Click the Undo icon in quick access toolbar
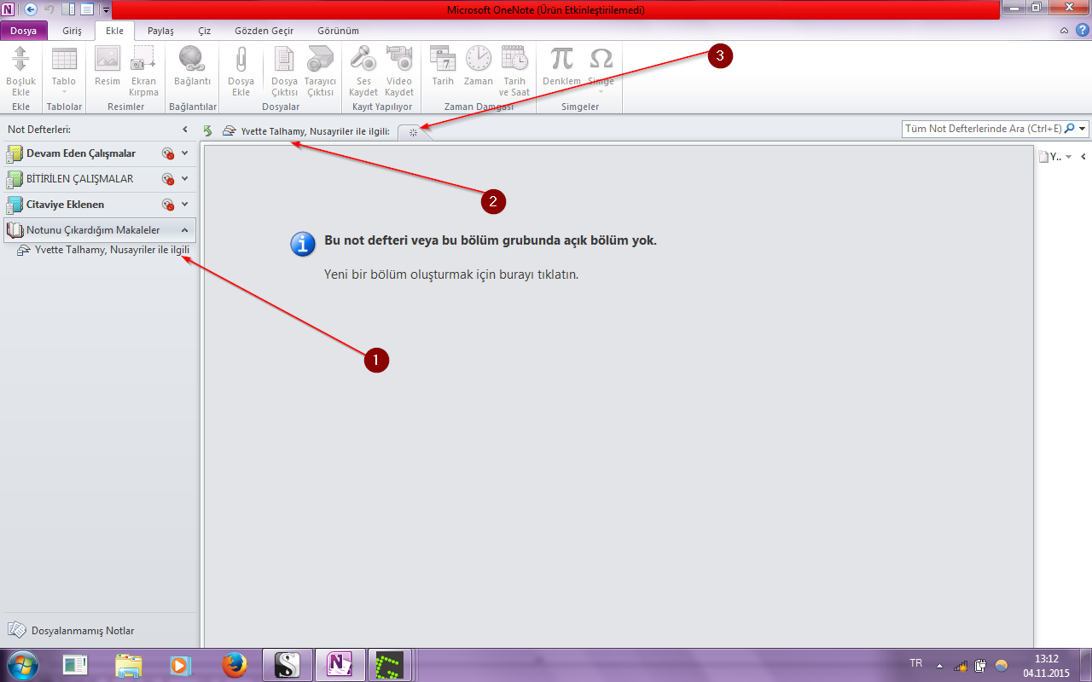The height and width of the screenshot is (682, 1092). coord(49,9)
